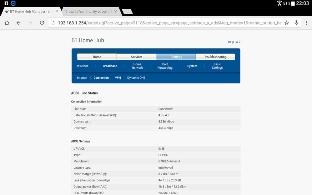
Task: Click the page info icon in the address bar
Action: (x=53, y=23)
